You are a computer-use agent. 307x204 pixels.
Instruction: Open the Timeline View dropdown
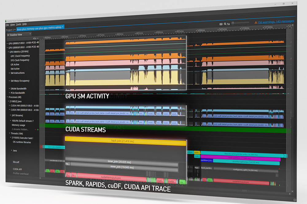30,34
